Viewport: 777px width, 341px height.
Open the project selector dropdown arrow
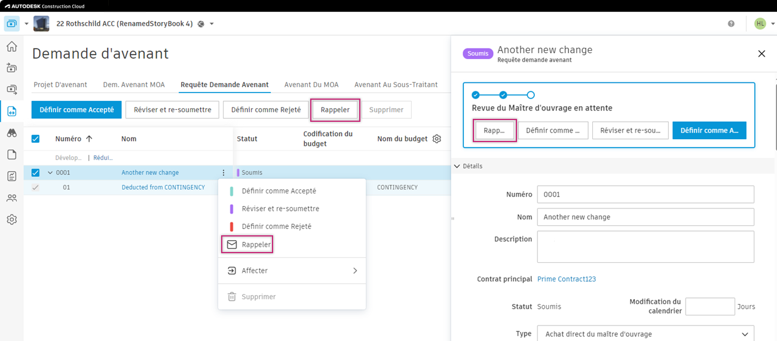coord(212,24)
